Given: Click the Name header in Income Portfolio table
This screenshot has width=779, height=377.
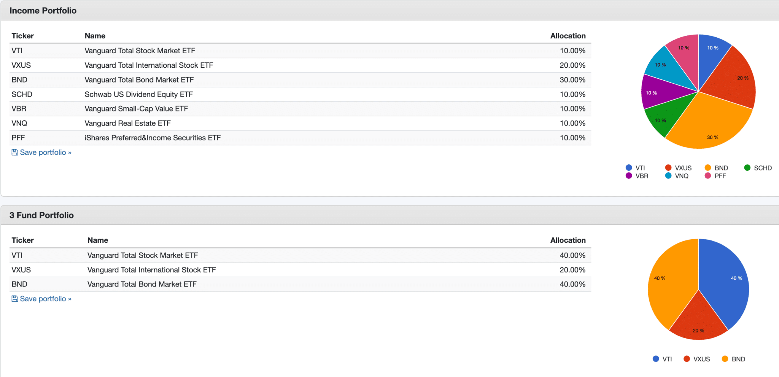Looking at the screenshot, I should 95,36.
